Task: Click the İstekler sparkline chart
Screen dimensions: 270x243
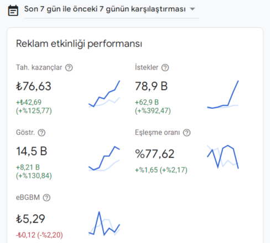Action: 223,94
